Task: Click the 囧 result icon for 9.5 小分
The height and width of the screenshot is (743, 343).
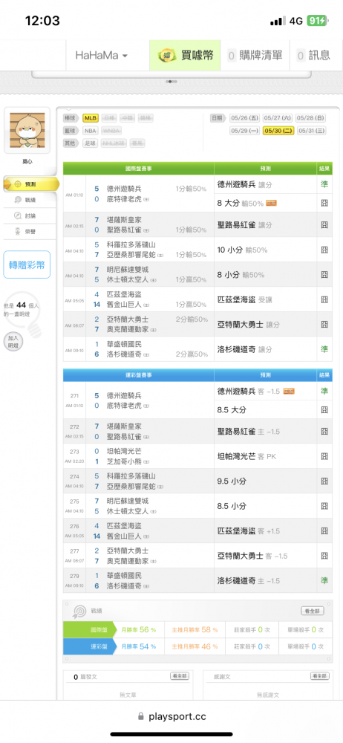Action: pos(324,481)
